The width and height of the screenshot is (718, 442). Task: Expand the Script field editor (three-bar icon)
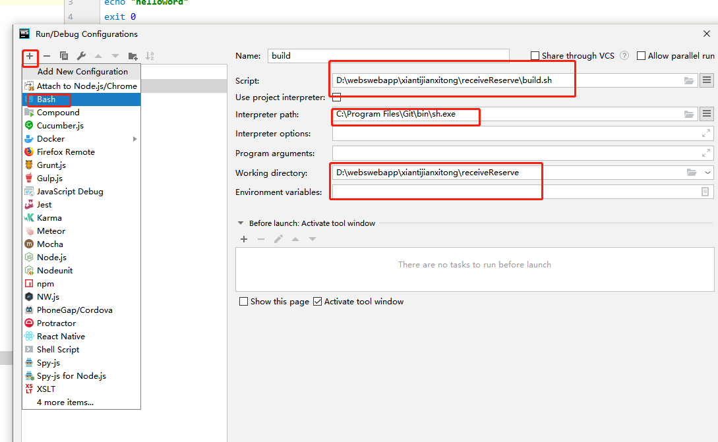(x=705, y=80)
